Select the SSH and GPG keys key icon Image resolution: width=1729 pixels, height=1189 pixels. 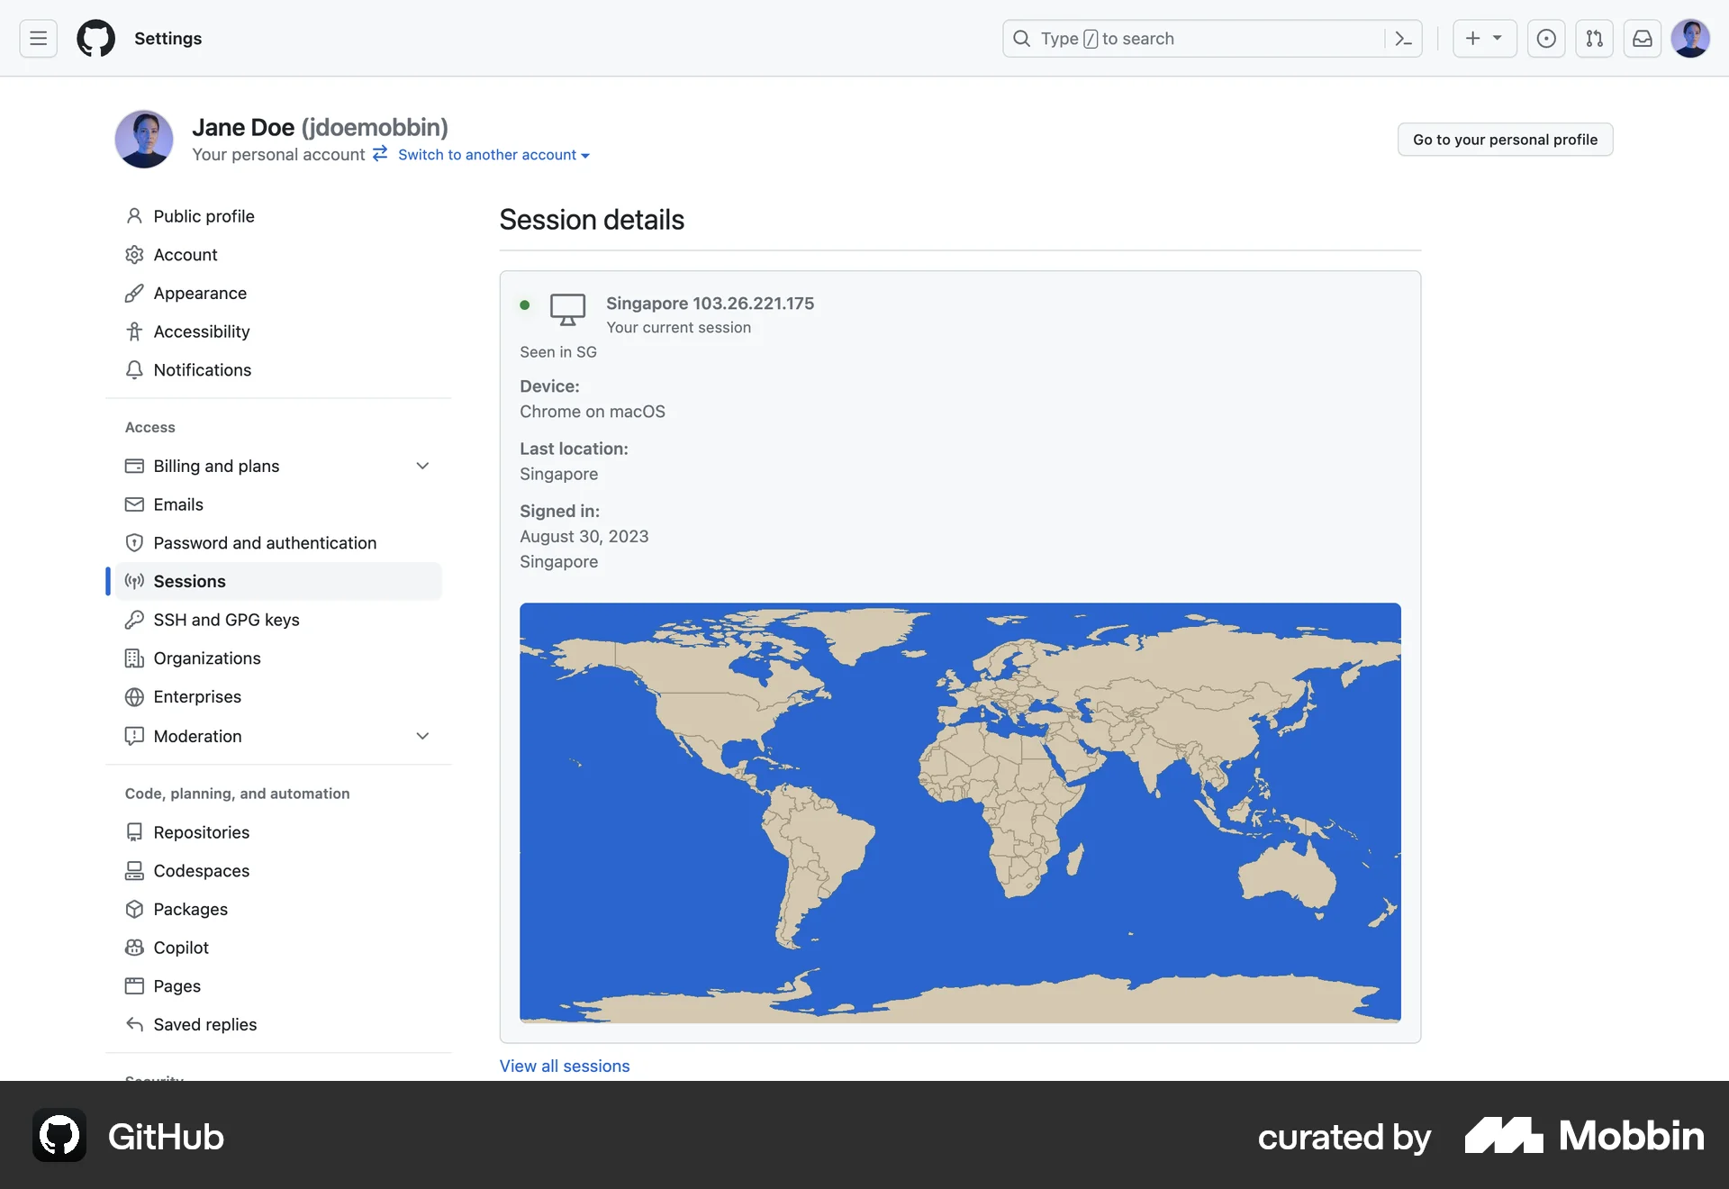pyautogui.click(x=134, y=620)
